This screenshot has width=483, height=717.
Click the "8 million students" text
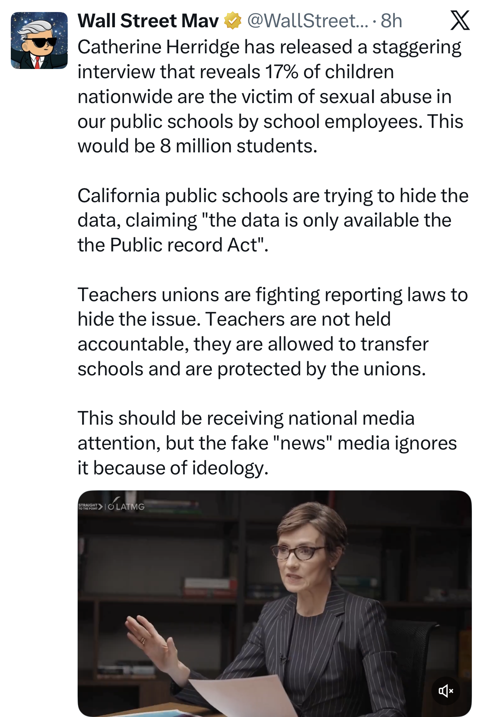coord(238,146)
